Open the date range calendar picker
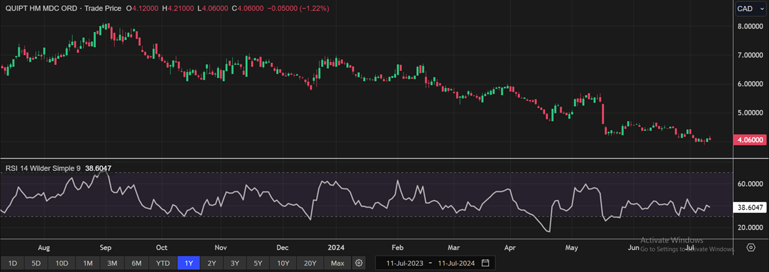769x272 pixels. [x=485, y=263]
